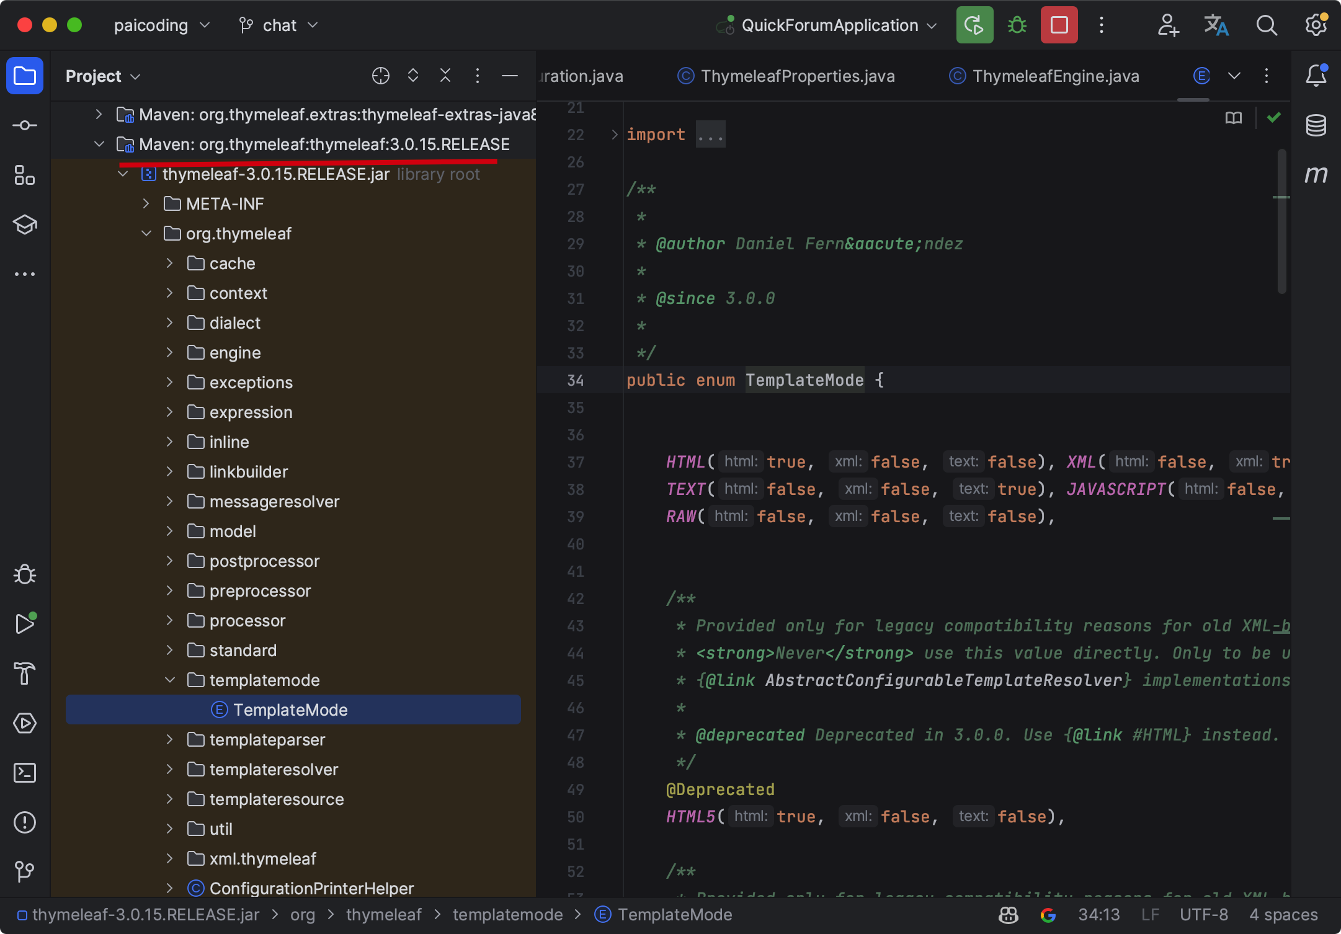Toggle the Project tool window folder button
1341x934 pixels.
pyautogui.click(x=25, y=76)
